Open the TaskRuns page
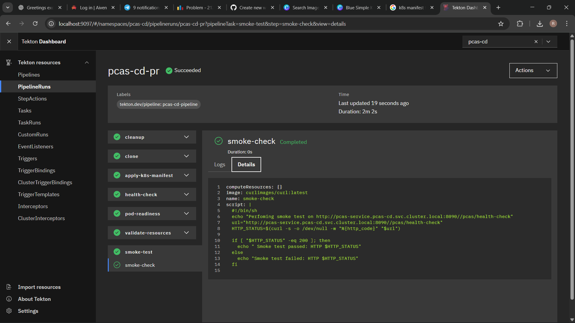This screenshot has height=323, width=575. (x=29, y=123)
